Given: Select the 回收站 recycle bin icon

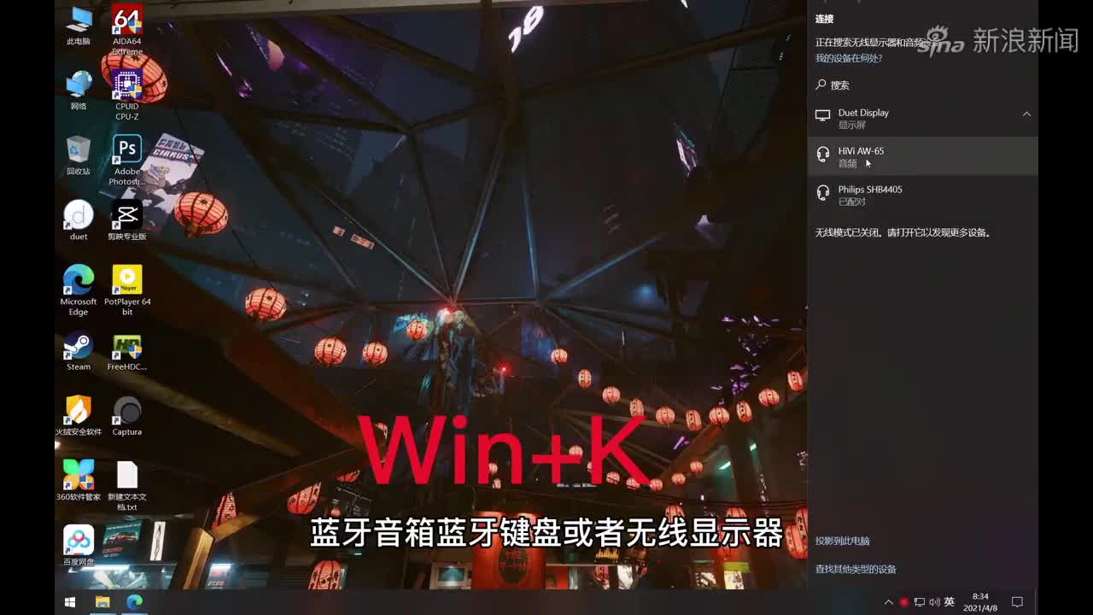Looking at the screenshot, I should coord(79,155).
